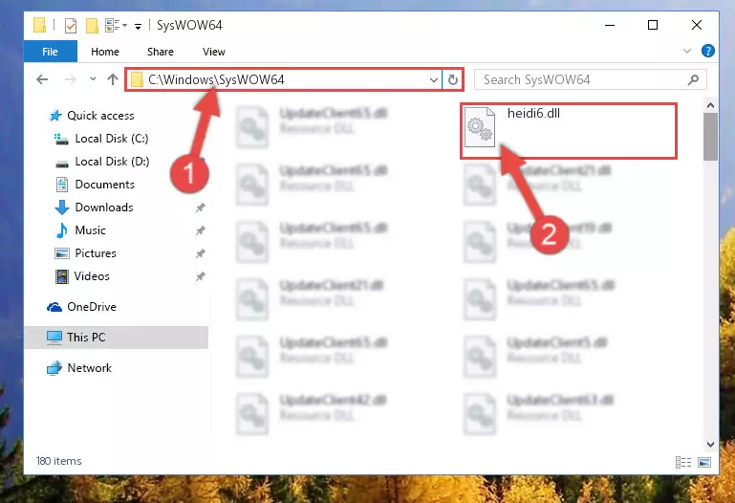Refresh the SysWOW64 folder
This screenshot has width=735, height=503.
[x=453, y=80]
